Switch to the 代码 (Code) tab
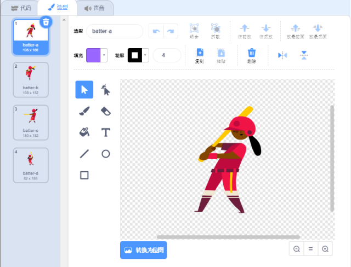 [21, 8]
